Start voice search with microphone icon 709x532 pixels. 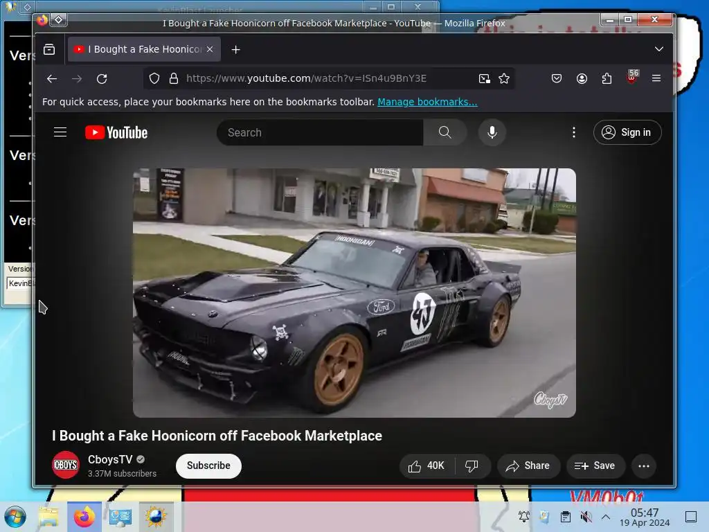[492, 132]
